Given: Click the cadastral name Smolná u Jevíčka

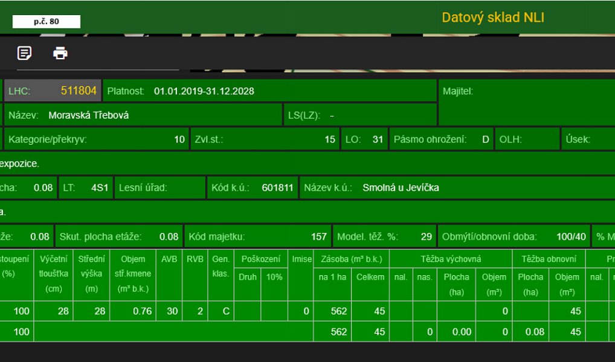Looking at the screenshot, I should click(x=401, y=188).
